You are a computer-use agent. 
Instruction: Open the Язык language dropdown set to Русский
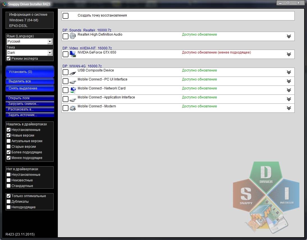tap(29, 41)
